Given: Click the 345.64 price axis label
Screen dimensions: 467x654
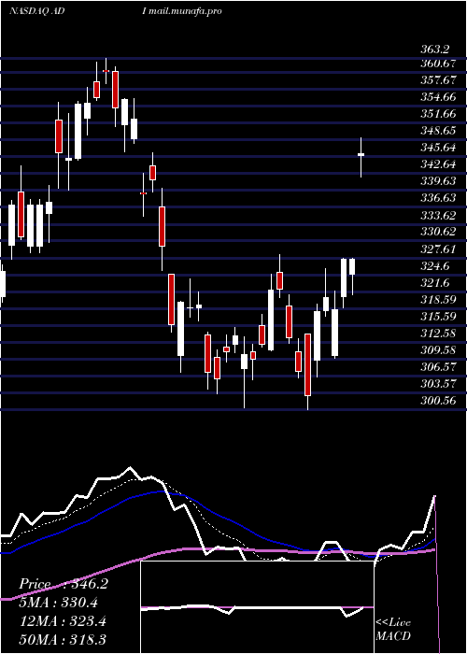Looking at the screenshot, I should [x=437, y=148].
